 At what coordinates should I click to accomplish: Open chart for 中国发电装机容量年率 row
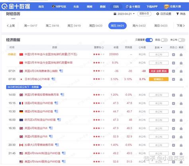click(x=181, y=63)
